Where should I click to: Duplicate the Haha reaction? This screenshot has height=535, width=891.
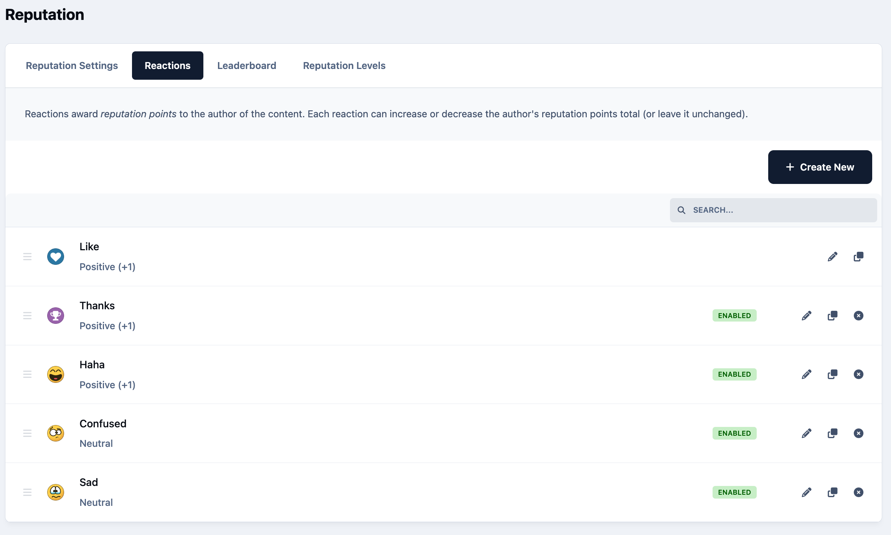832,374
